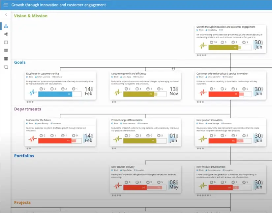Click the pulse icon on the Long-term growth and efficiency card

[118, 92]
